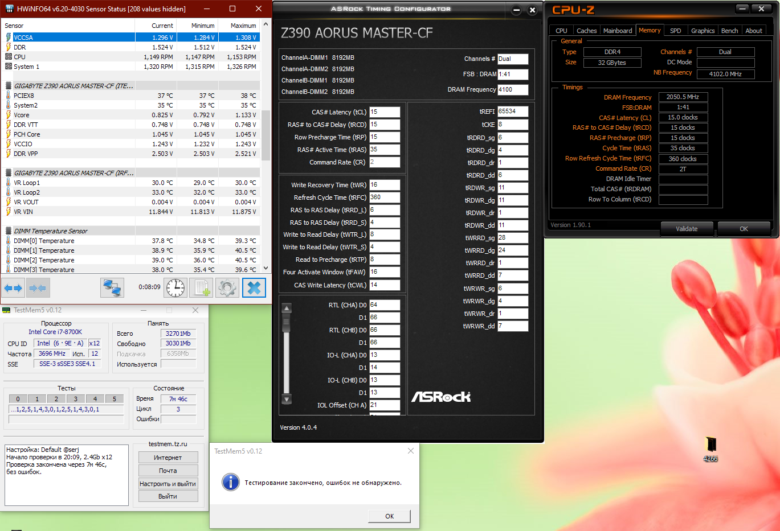Click the greyed collapse arrows button in HWiNFO
Viewport: 780px width, 531px height.
[38, 288]
